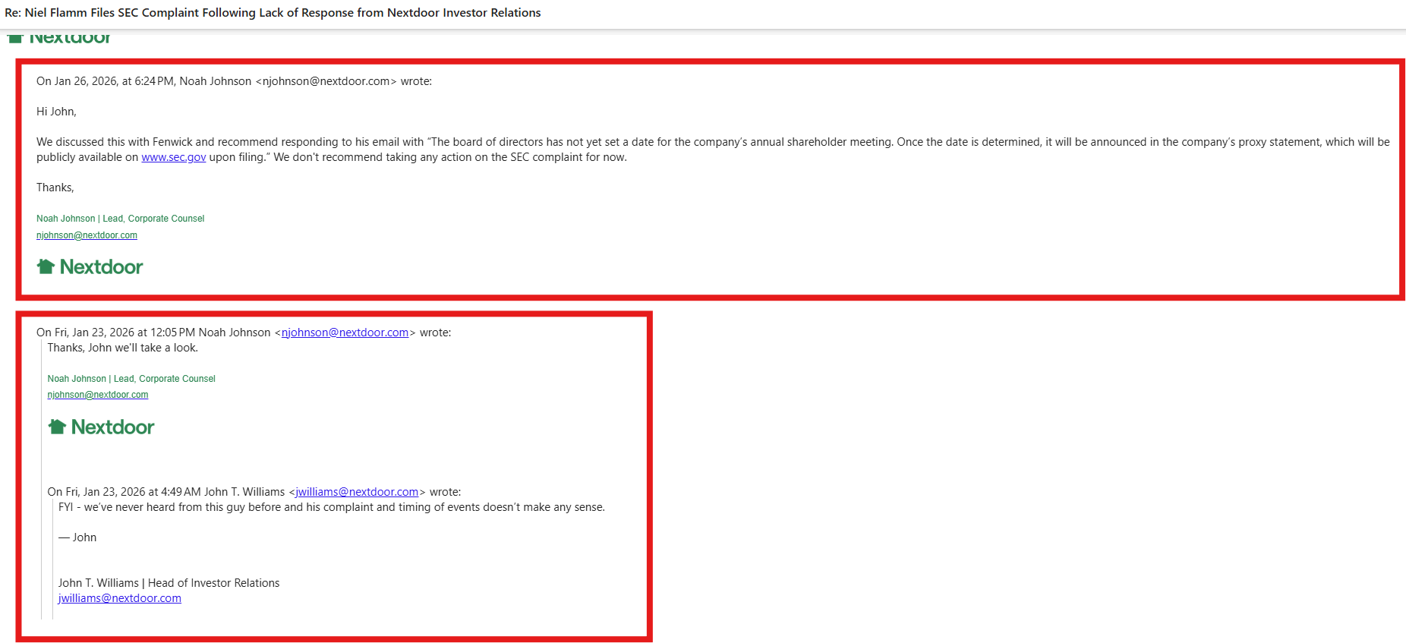Click the '— John' sign-off
The image size is (1406, 643).
(77, 537)
